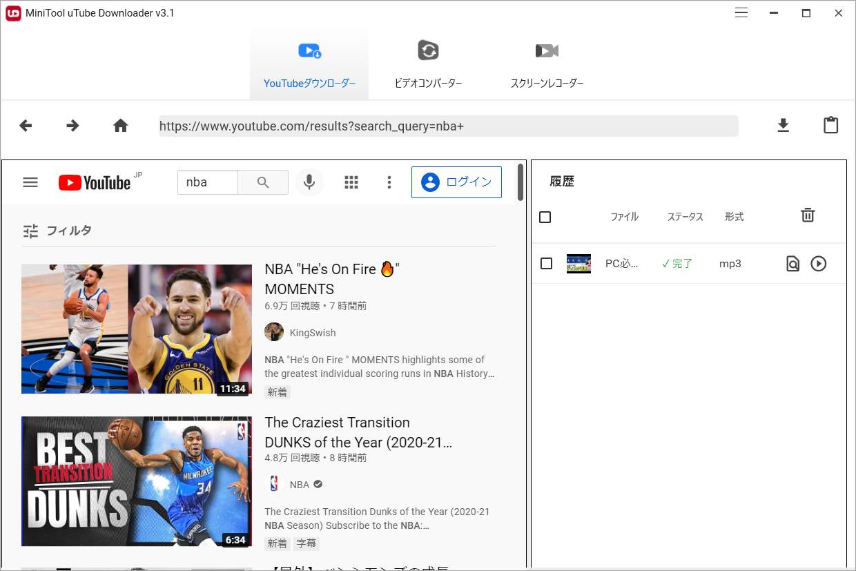Visit the NBA channel name link
The height and width of the screenshot is (571, 856).
(300, 485)
